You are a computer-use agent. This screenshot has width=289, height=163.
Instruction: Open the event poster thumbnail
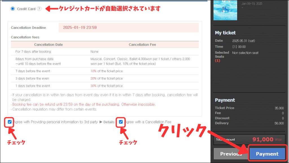225,10
